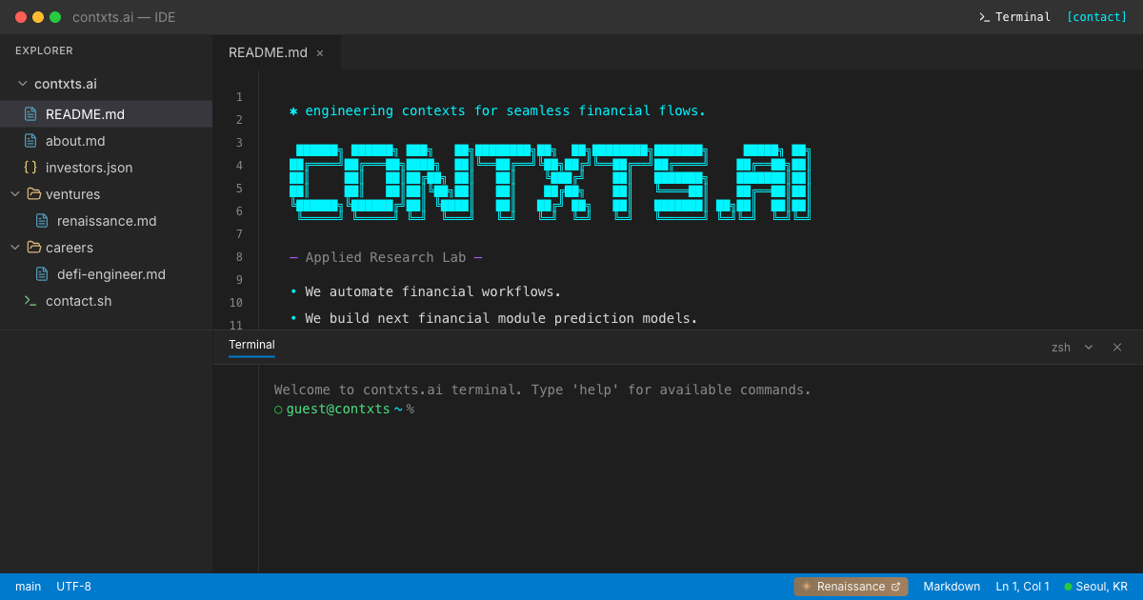Select the README.md editor tab
Image resolution: width=1143 pixels, height=600 pixels.
267,52
